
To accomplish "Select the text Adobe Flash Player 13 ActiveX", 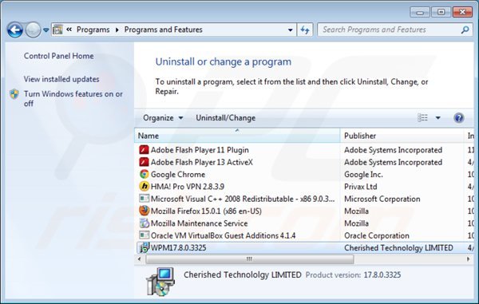I will (202, 162).
